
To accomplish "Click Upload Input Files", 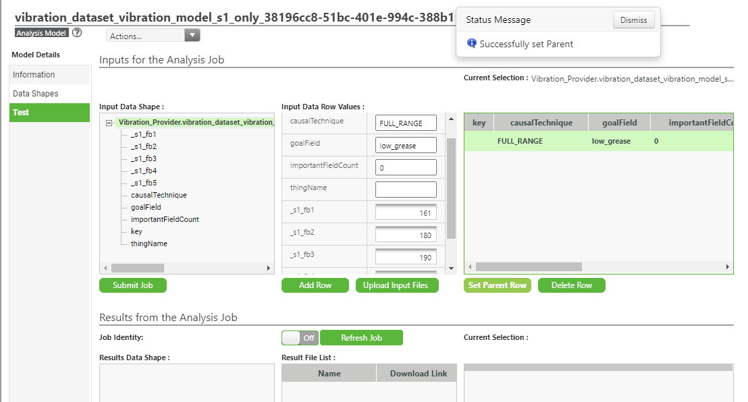I will (397, 285).
